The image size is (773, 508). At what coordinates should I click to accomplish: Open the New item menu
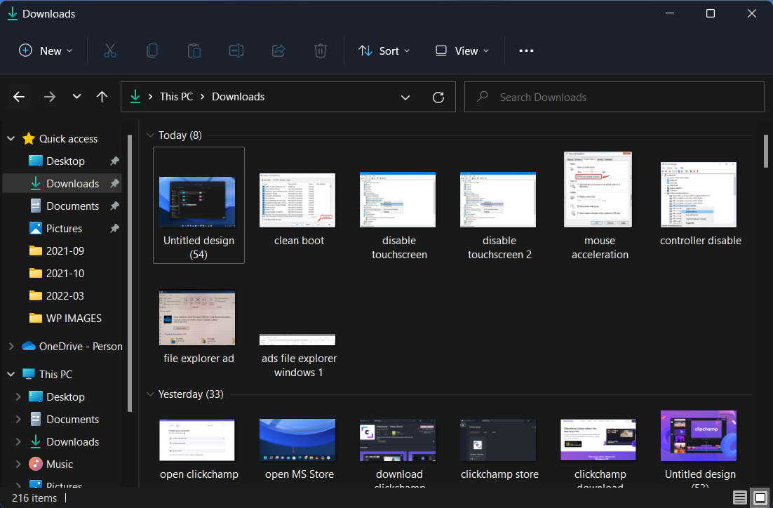coord(46,51)
